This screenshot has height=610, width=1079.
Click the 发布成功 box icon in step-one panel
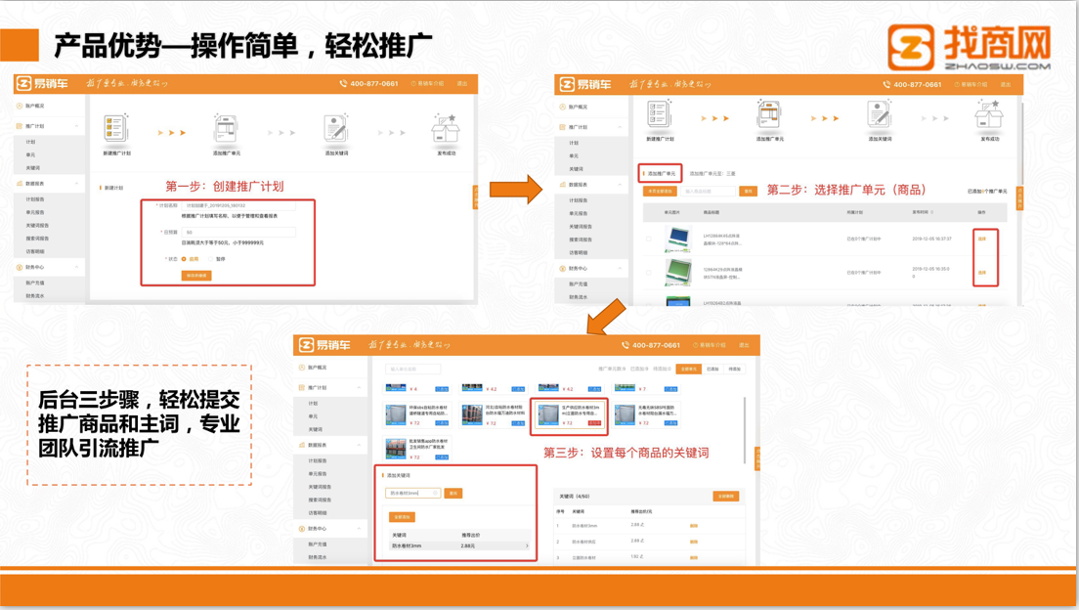[x=445, y=130]
